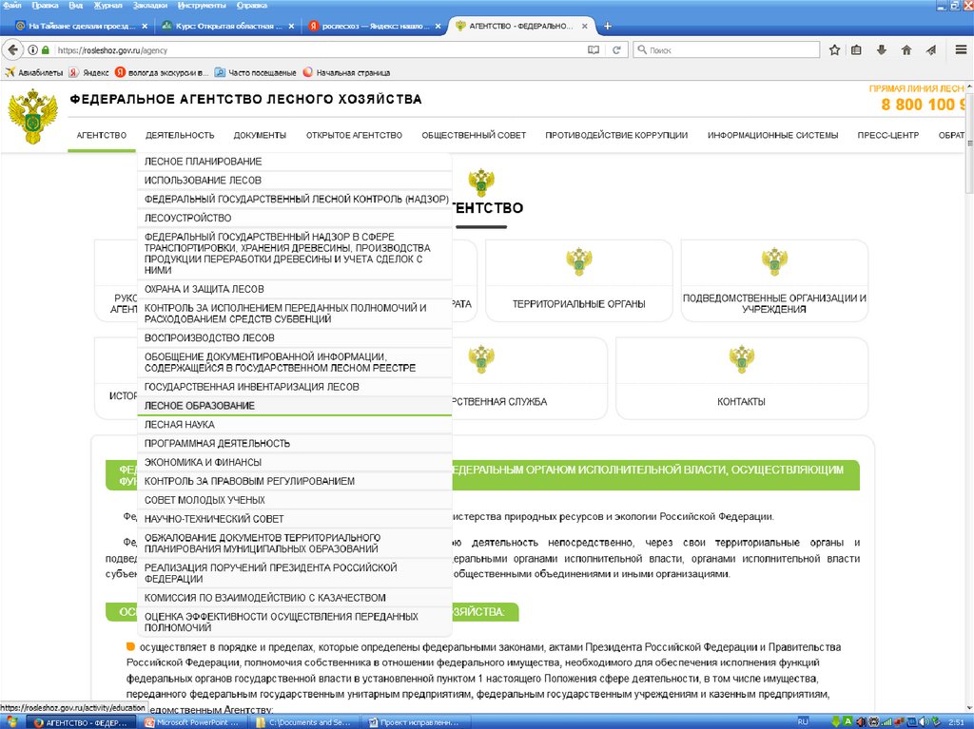This screenshot has width=974, height=729.
Task: Click the green padlock security icon
Action: (46, 50)
